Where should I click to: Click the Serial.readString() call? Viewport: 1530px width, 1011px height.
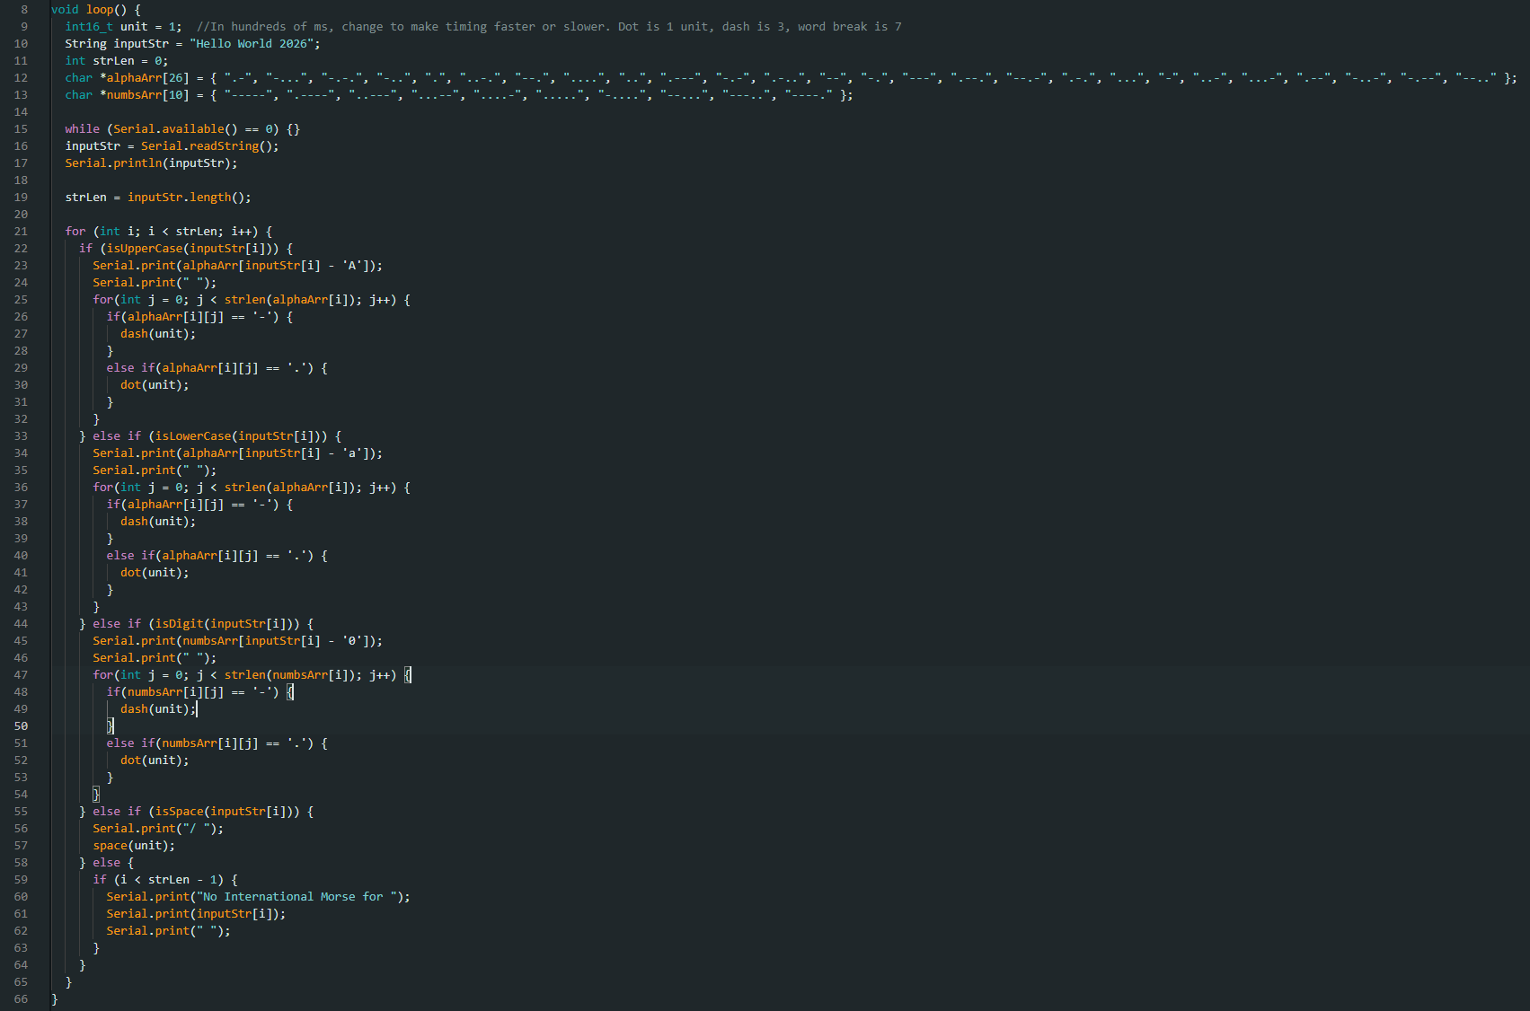(209, 146)
